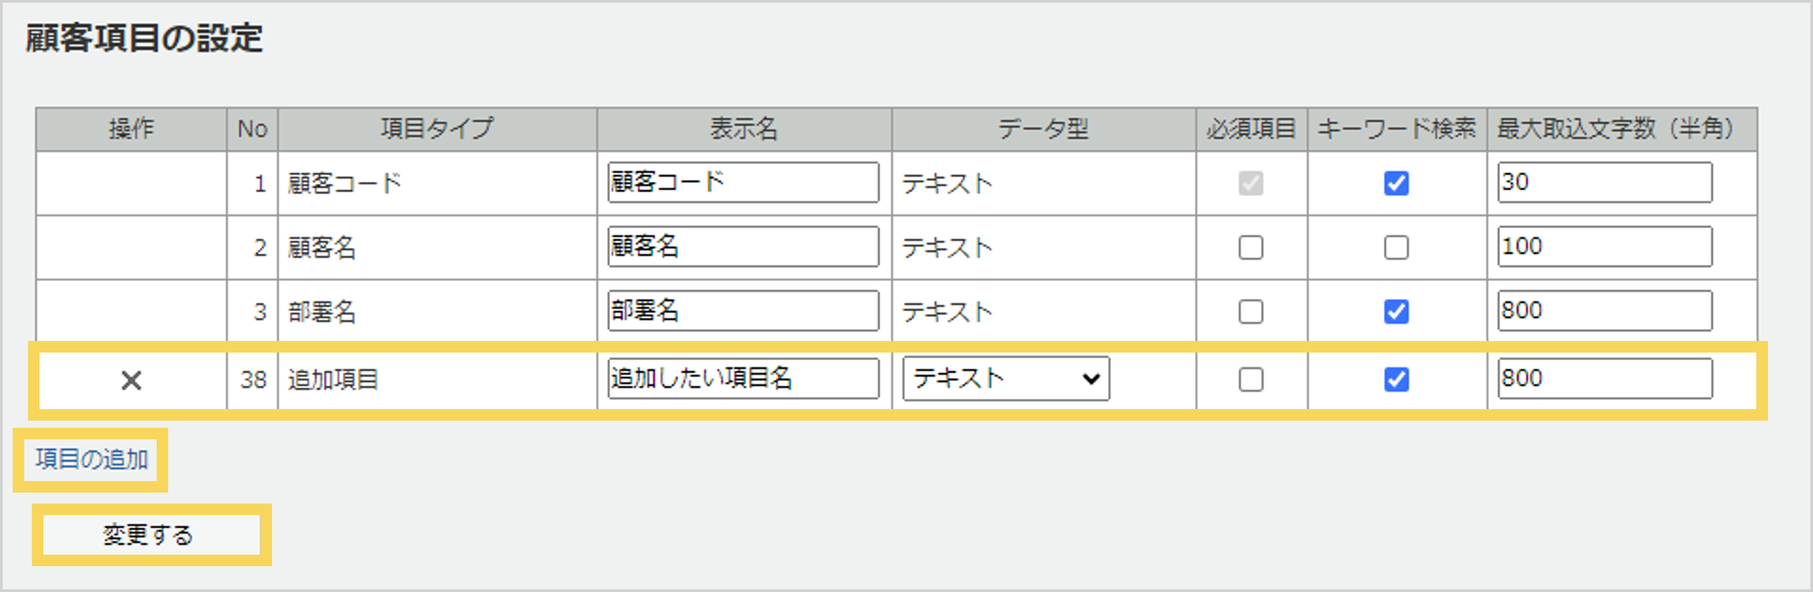Disable キーワード検索 for the 部署名 row
The image size is (1813, 592).
(x=1397, y=311)
